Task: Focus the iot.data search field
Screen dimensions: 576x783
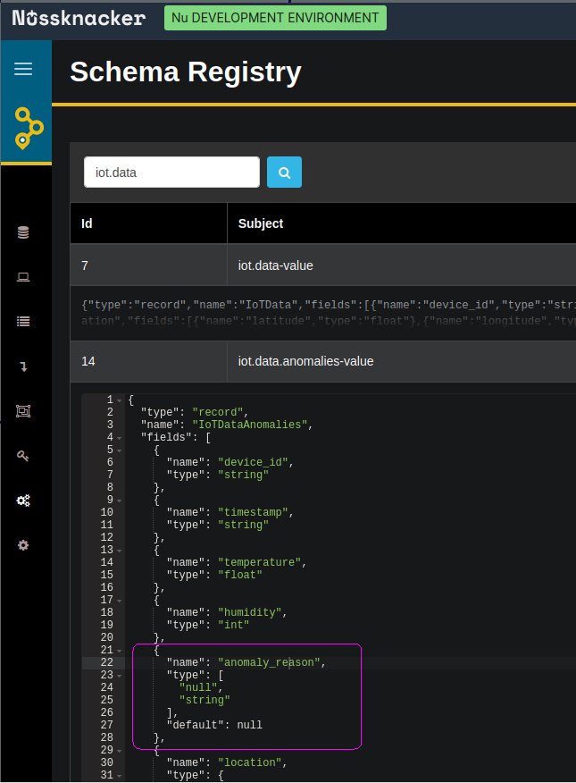Action: 172,173
